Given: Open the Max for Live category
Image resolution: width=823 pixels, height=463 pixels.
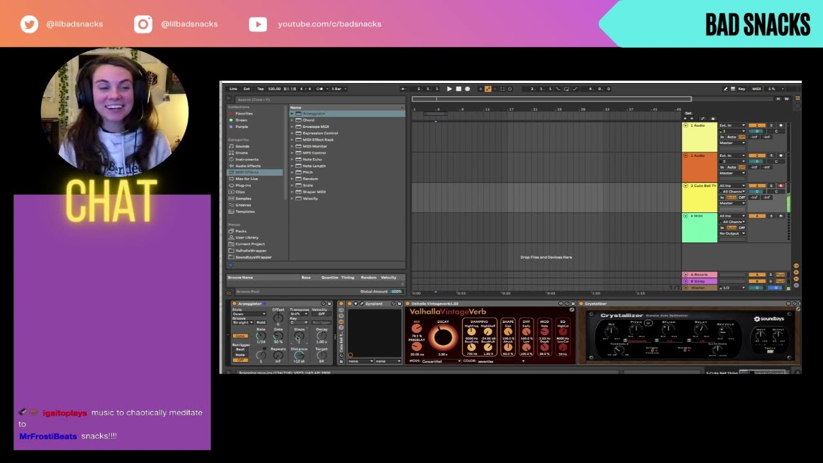Looking at the screenshot, I should 247,179.
